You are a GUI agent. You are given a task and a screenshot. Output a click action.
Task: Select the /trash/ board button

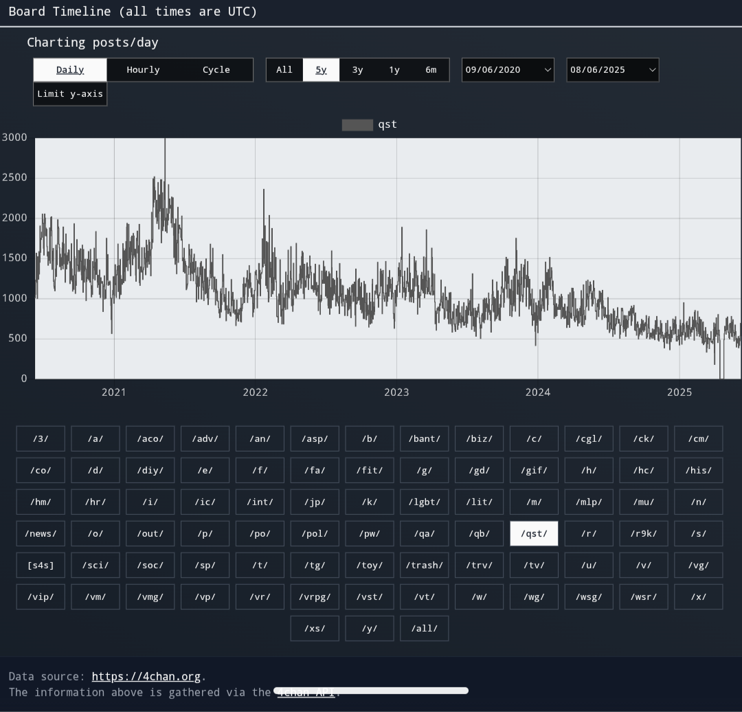tap(425, 565)
